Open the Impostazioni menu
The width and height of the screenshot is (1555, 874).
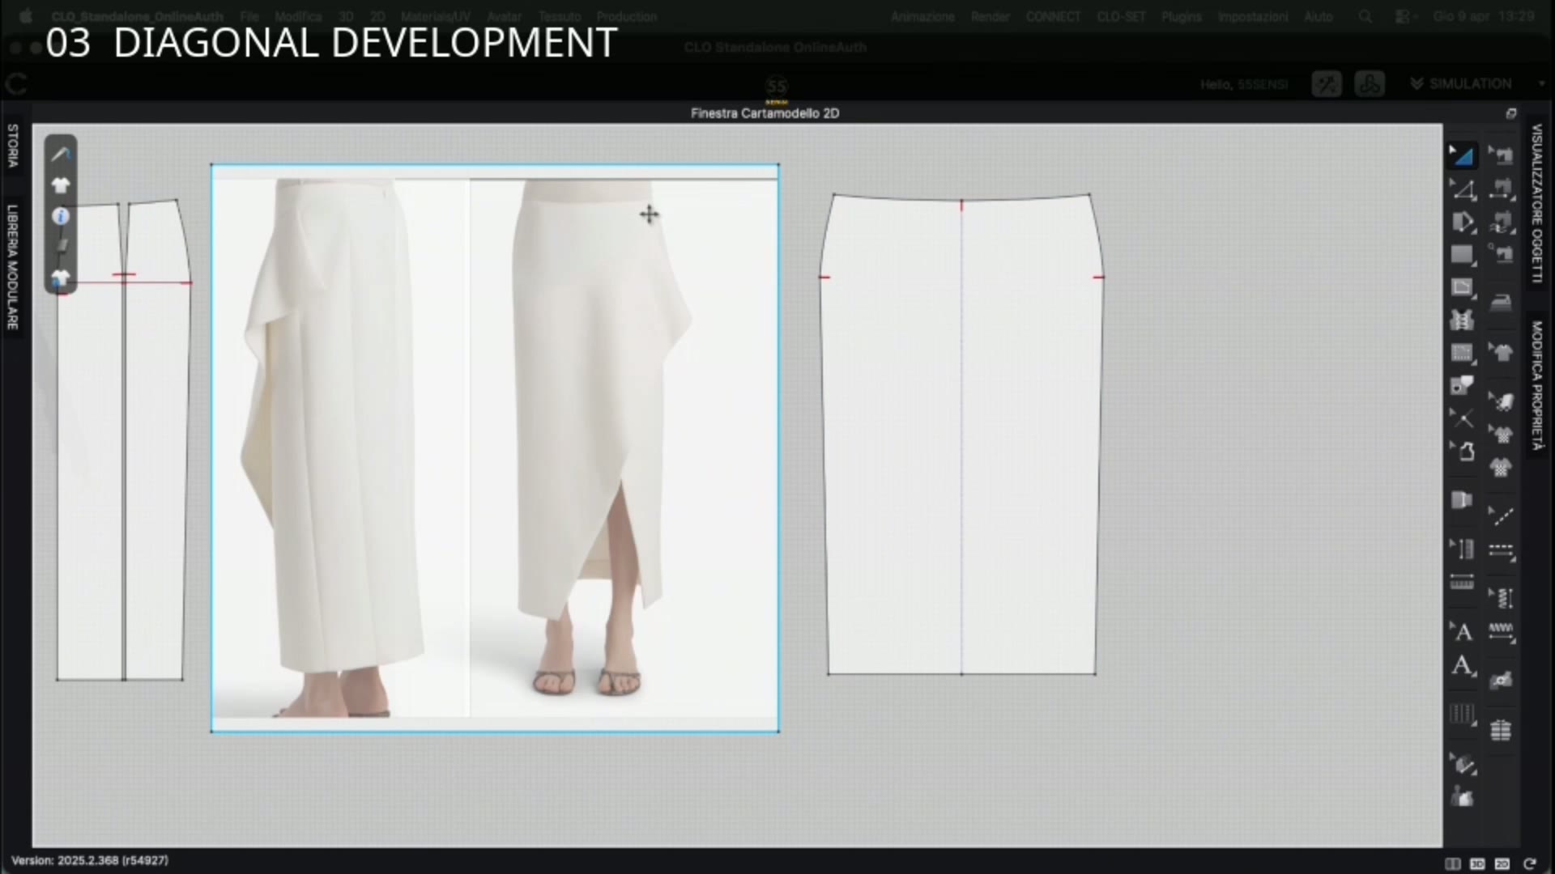1253,16
